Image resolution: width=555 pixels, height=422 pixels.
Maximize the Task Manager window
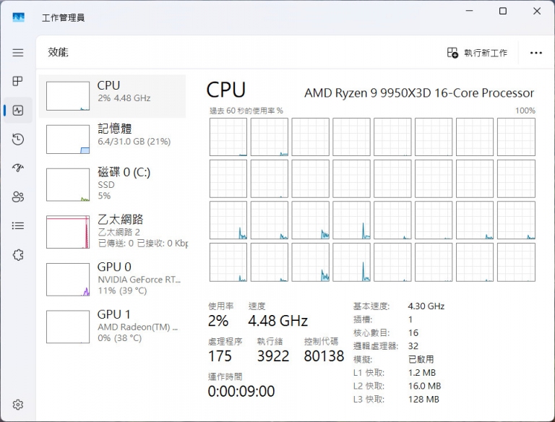[503, 11]
